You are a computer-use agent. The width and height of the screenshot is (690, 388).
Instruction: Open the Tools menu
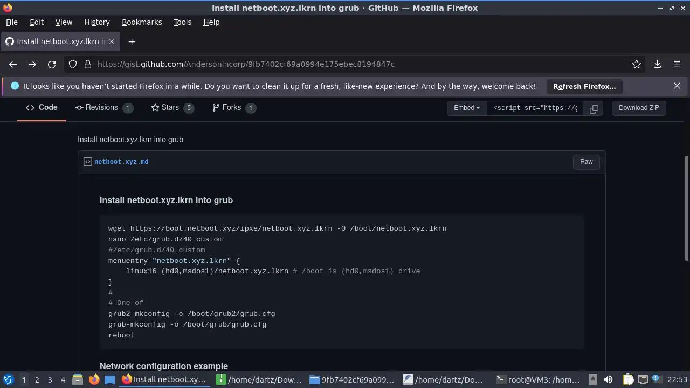pos(182,22)
